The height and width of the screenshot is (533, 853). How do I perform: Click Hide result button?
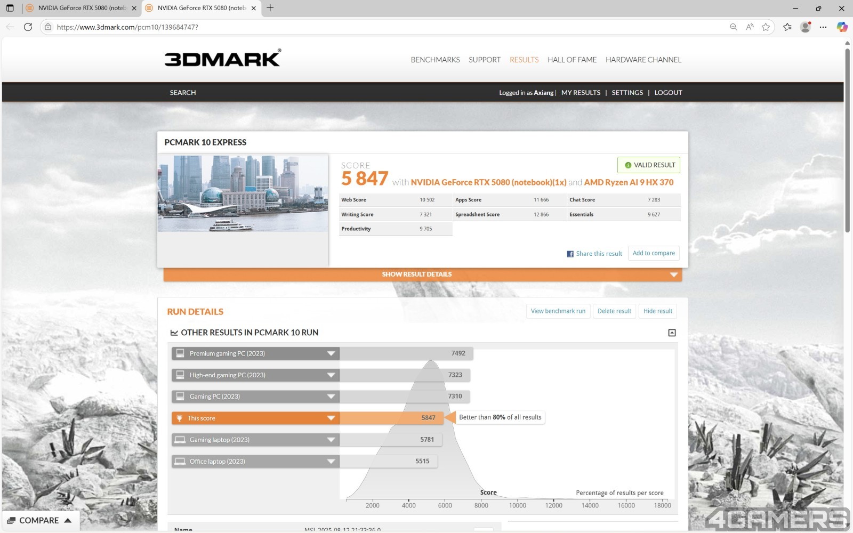[657, 311]
